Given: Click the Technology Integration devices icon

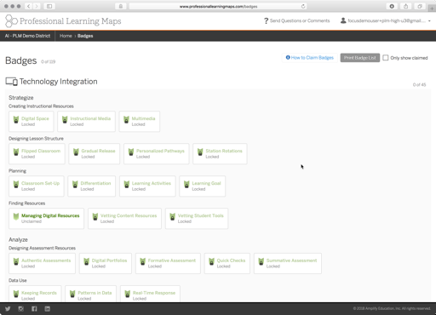Looking at the screenshot, I should point(12,82).
